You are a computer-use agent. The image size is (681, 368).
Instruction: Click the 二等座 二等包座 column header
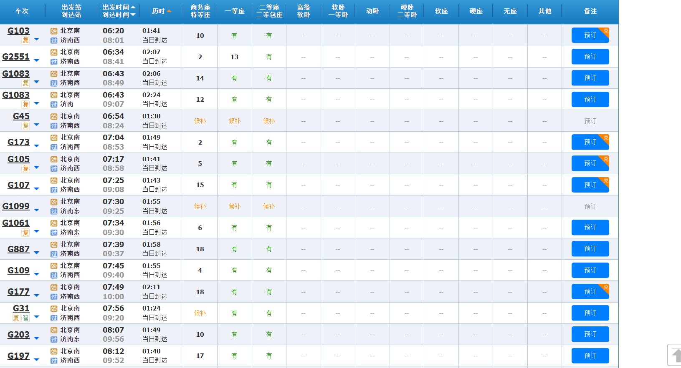269,11
